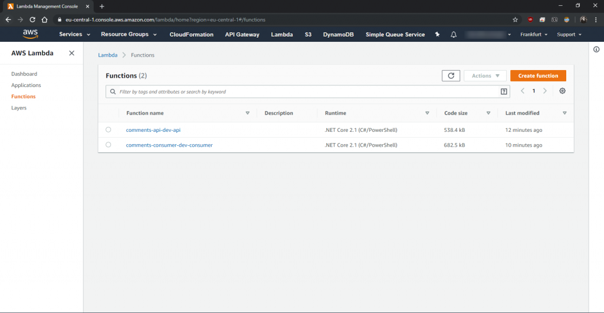Refresh the functions list
The height and width of the screenshot is (313, 604).
451,76
